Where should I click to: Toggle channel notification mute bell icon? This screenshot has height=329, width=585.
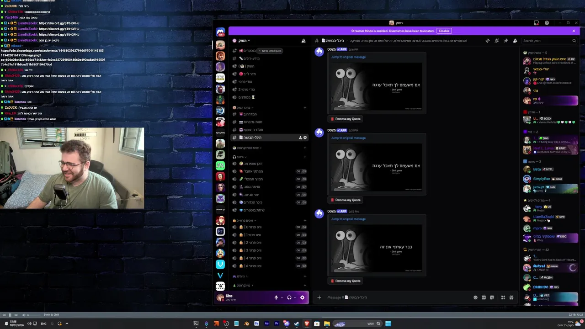(x=496, y=41)
